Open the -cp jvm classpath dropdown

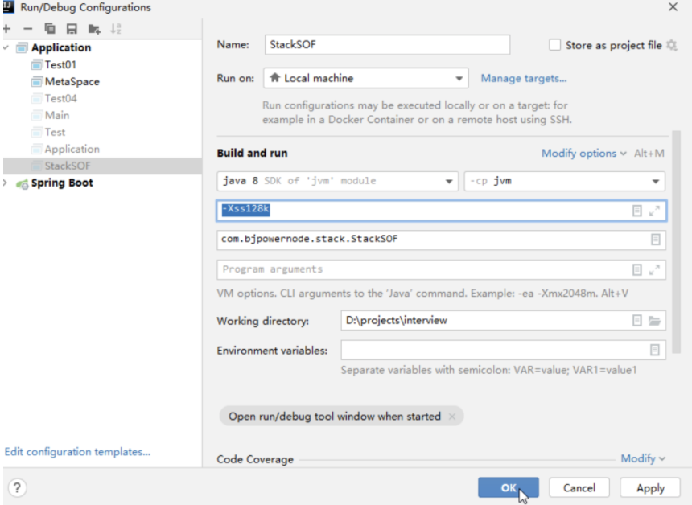click(x=564, y=181)
